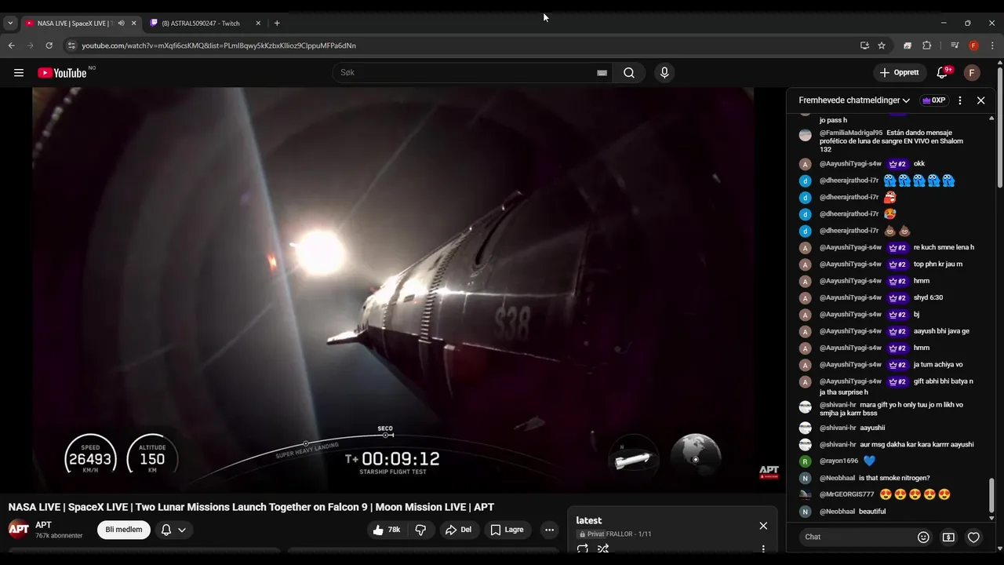Screen dimensions: 1004x565
Task: Open the APT channel avatar
Action: coord(19,530)
